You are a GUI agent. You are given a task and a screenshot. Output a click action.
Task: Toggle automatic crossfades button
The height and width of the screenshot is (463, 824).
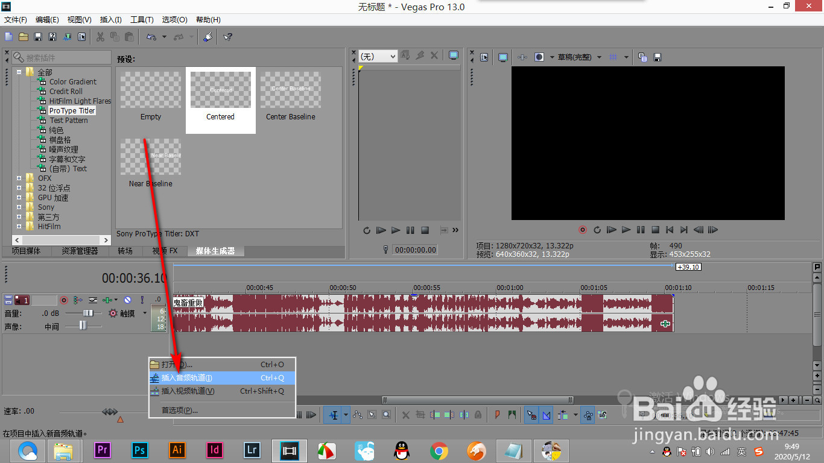(x=546, y=415)
